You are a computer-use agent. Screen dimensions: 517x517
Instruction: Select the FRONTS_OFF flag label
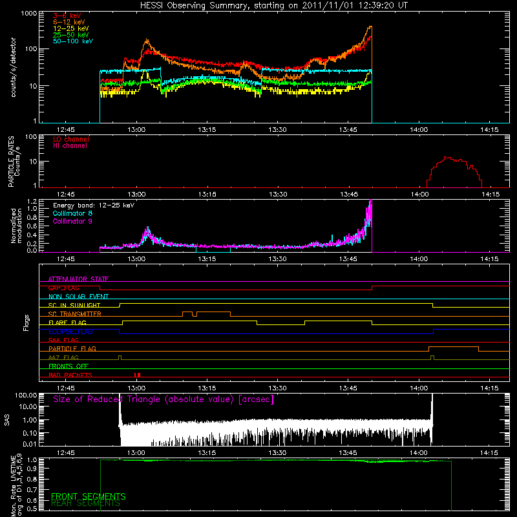point(69,366)
